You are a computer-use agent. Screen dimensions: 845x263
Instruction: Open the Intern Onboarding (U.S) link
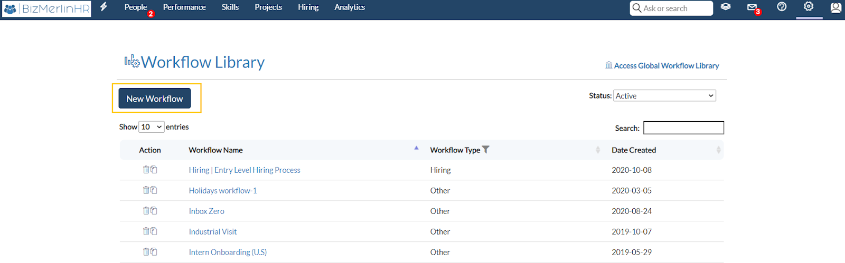(228, 252)
